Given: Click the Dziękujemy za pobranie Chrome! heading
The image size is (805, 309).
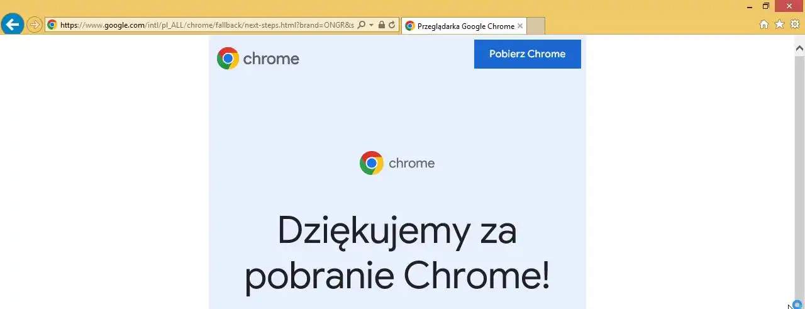Looking at the screenshot, I should [x=397, y=253].
